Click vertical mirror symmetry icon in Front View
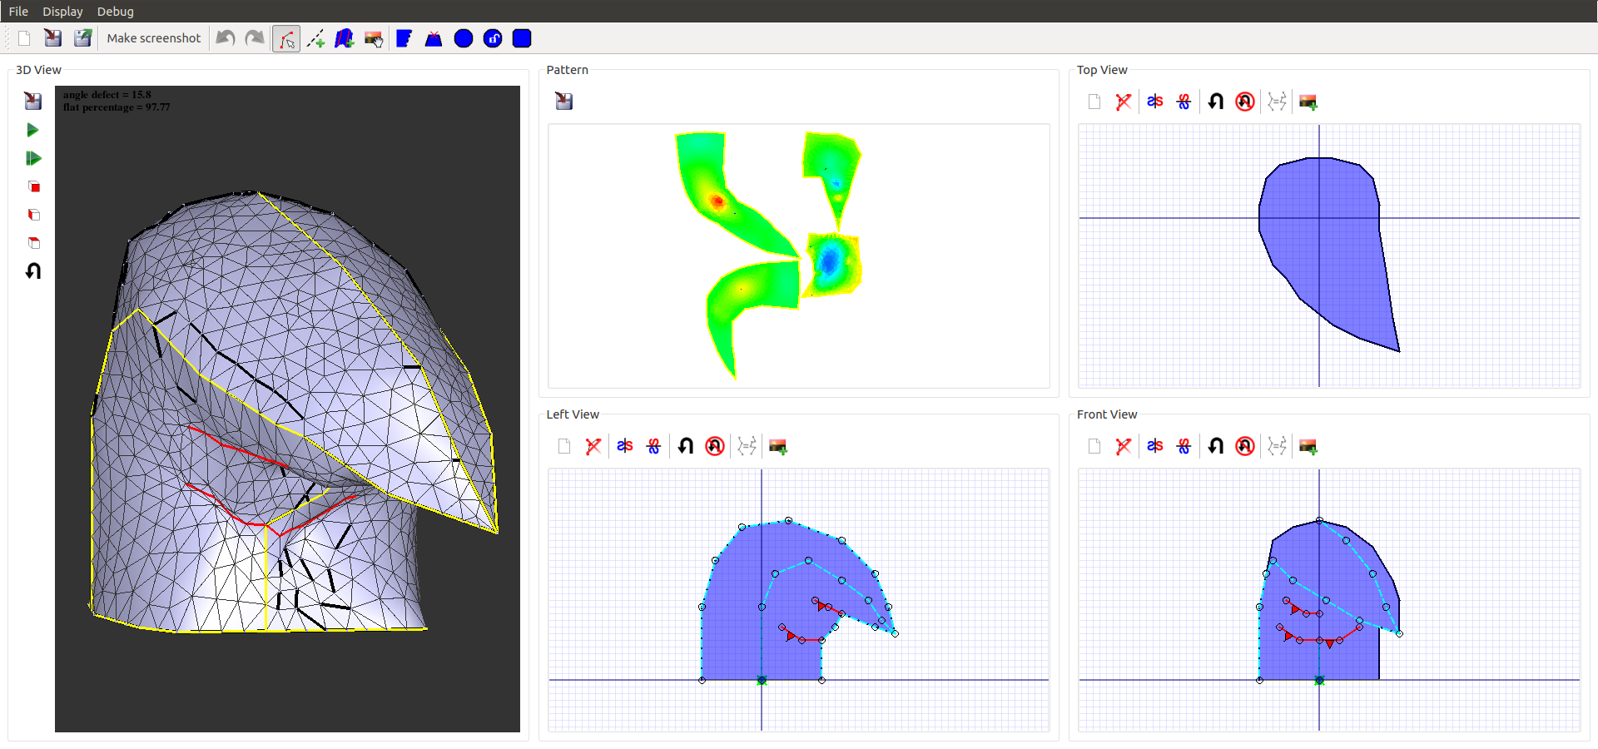This screenshot has width=1598, height=749. 1154,446
